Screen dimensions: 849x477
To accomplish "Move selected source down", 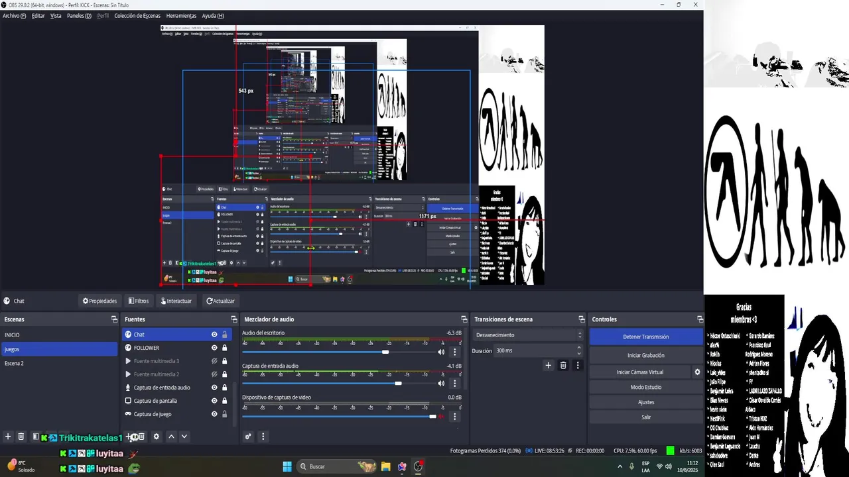I will point(184,437).
